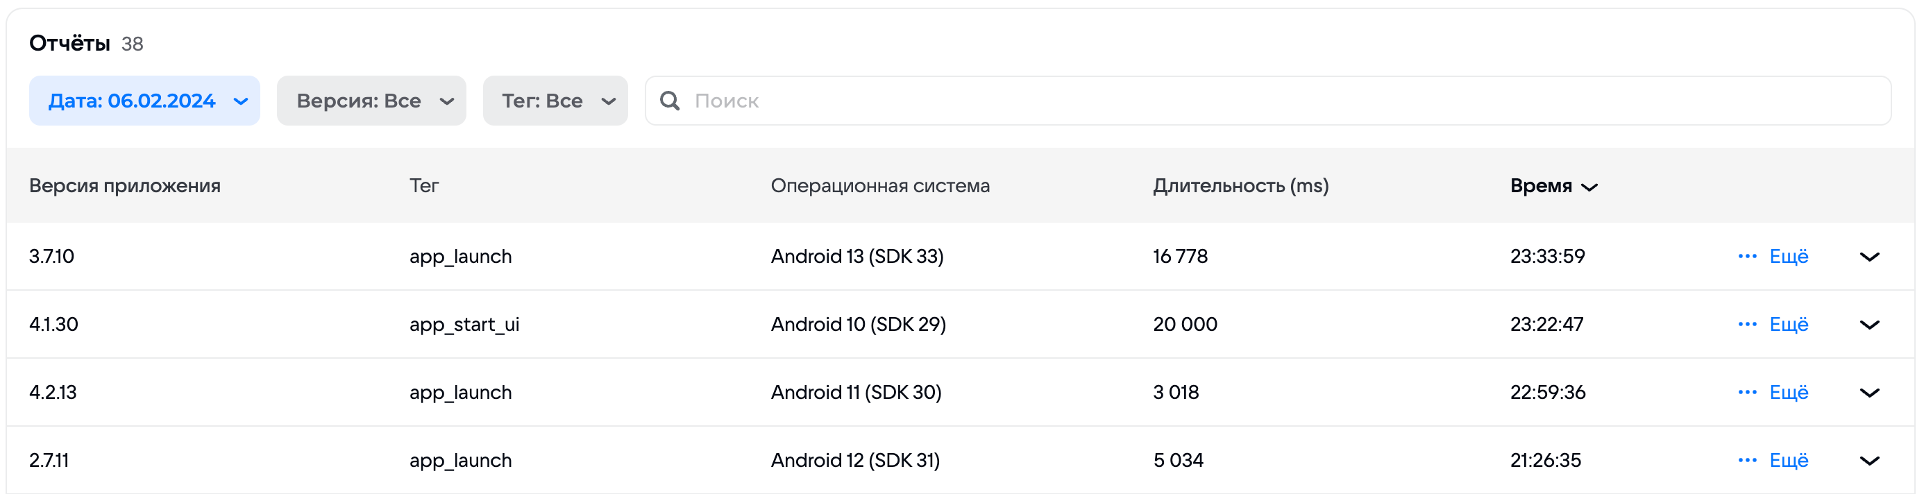Click the Длительность (ms) column header
1924x494 pixels.
tap(1240, 186)
